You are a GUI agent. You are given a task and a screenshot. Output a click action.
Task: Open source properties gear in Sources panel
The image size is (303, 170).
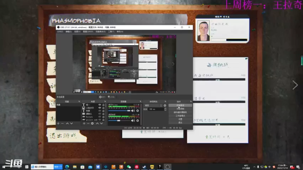[x=92, y=124]
